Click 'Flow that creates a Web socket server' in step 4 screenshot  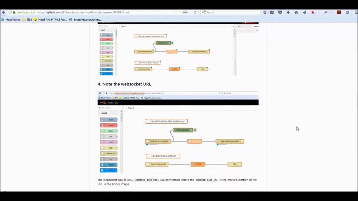click(x=166, y=121)
